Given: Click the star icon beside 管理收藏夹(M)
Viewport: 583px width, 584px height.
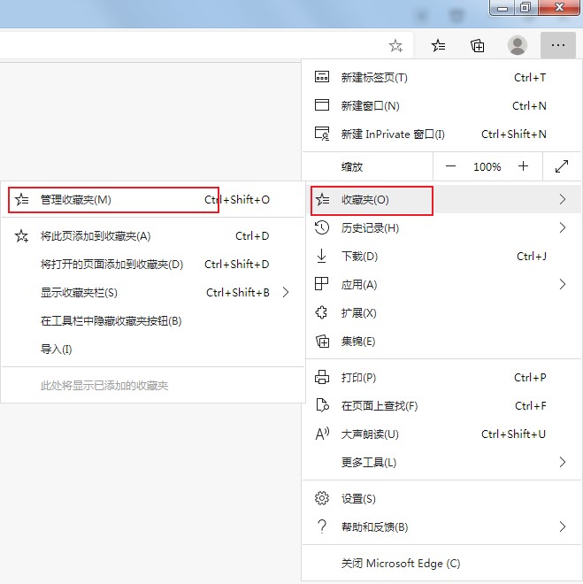Looking at the screenshot, I should click(x=21, y=200).
